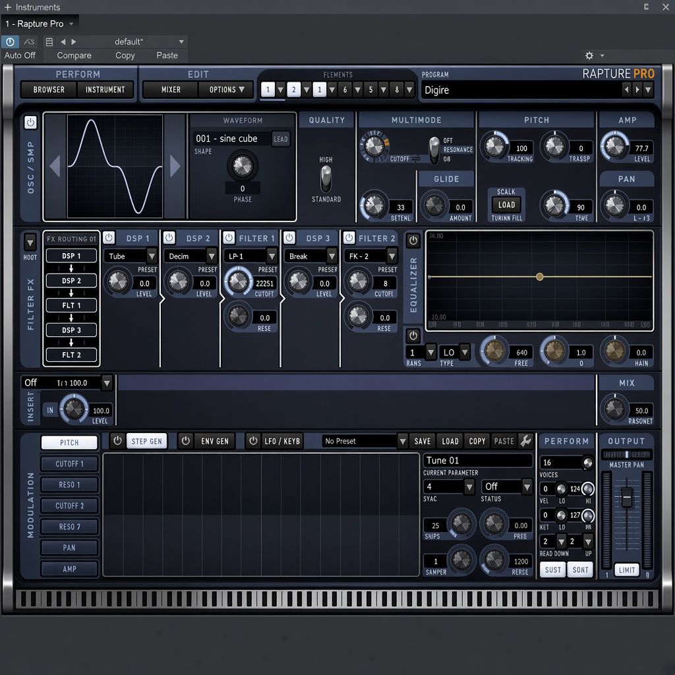The height and width of the screenshot is (675, 675).
Task: Click the insert IN LEVEL knob
Action: [x=74, y=408]
